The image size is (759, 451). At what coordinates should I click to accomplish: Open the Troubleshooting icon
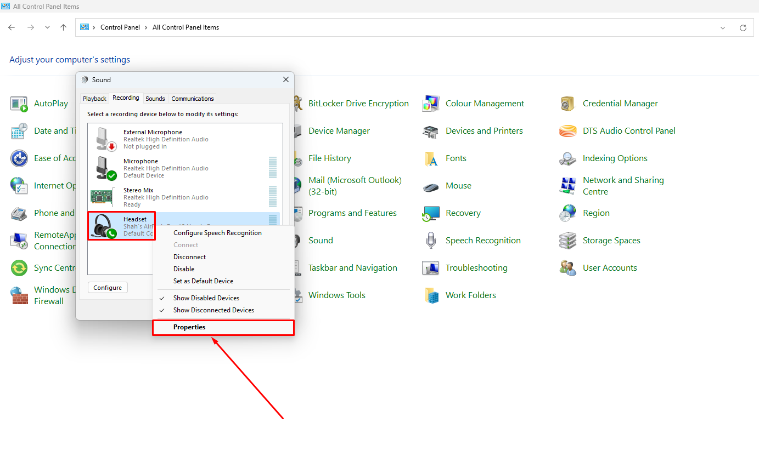(431, 268)
